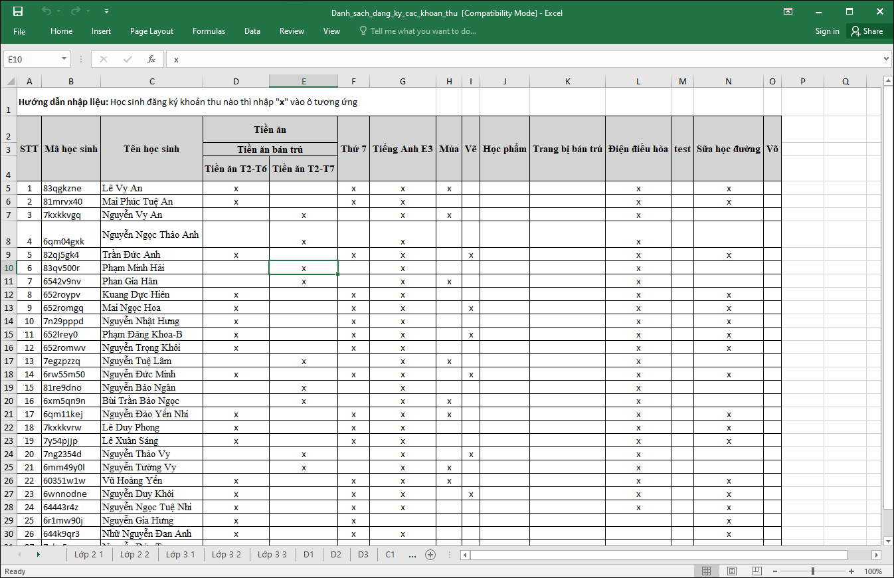The width and height of the screenshot is (894, 578).
Task: Open the Redo history dropdown
Action: pos(88,11)
